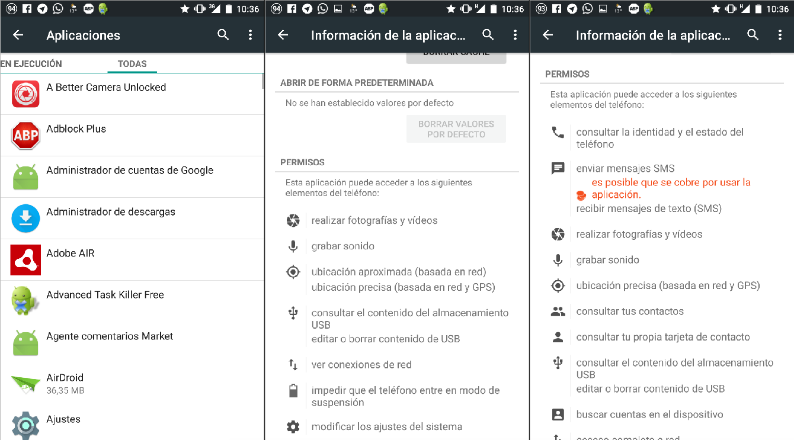The width and height of the screenshot is (794, 440).
Task: Tap person icon beside propia tarjeta de contacto
Action: [558, 337]
